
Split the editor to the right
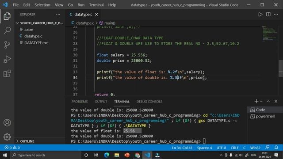pyautogui.click(x=268, y=15)
